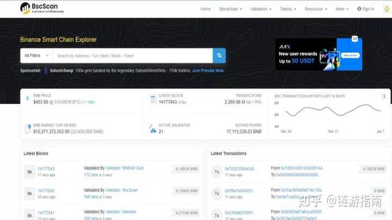This screenshot has height=220, width=392.
Task: Open the Resources menu
Action: 316,9
